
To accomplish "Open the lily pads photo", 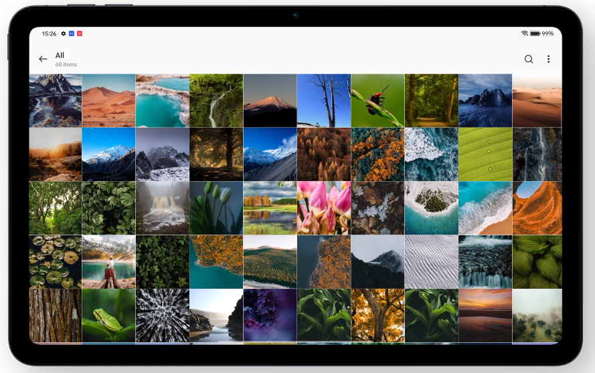I will [56, 262].
